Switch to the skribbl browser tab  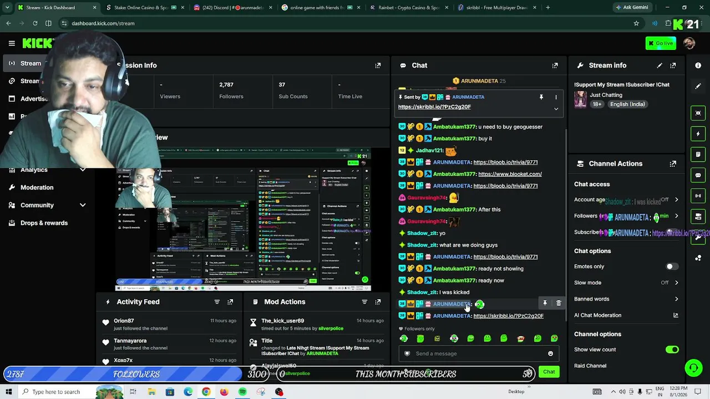click(x=496, y=8)
